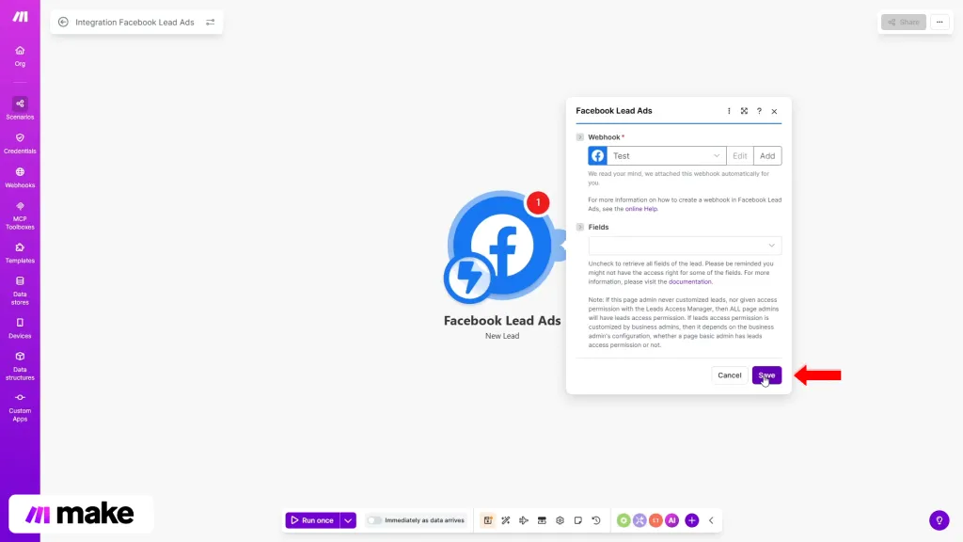Click the New Lead label under module

click(x=502, y=336)
